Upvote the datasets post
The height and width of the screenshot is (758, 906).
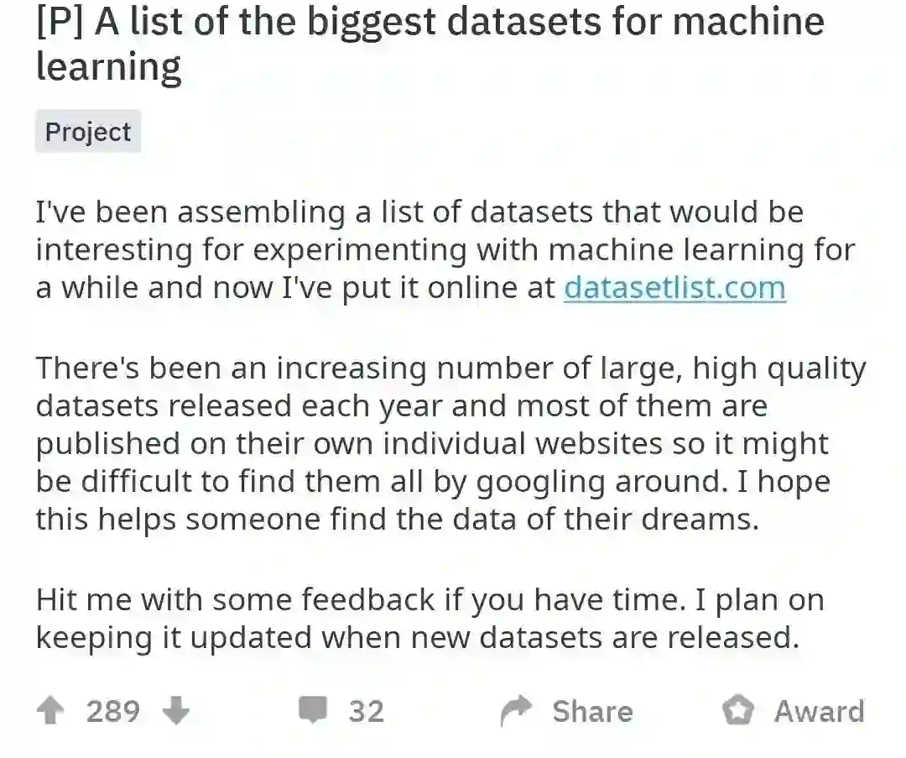51,712
